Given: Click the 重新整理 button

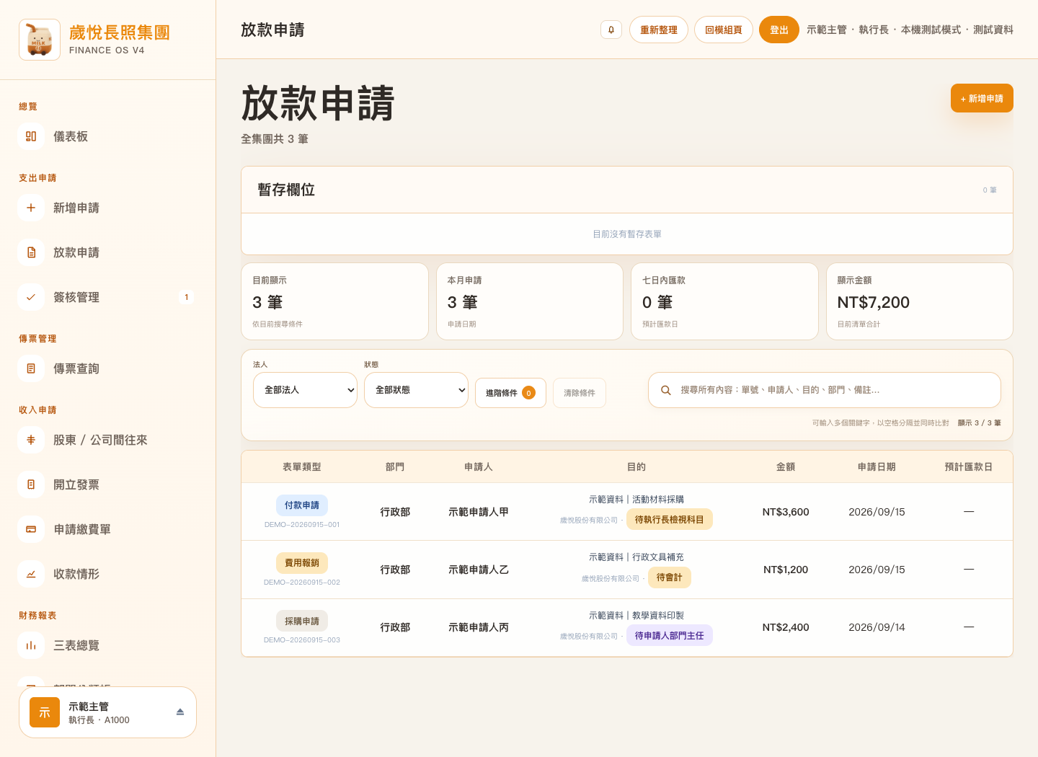Looking at the screenshot, I should pos(659,30).
